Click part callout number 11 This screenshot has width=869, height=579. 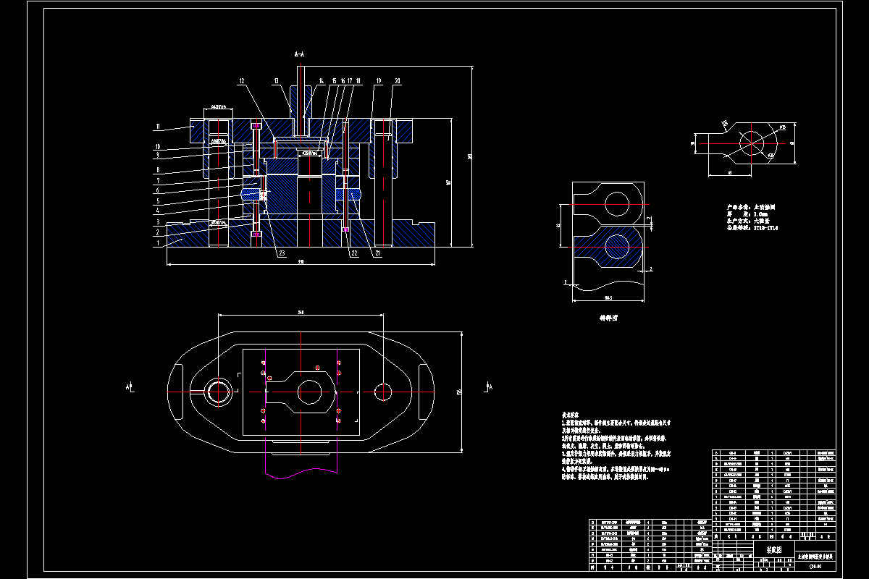[x=158, y=127]
